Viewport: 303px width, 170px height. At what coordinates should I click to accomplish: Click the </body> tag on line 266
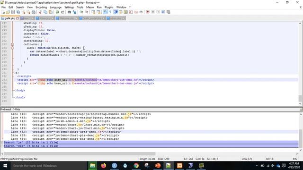click(19, 90)
